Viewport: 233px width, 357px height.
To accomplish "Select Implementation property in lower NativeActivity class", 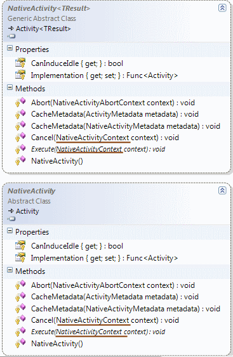I will coord(104,258).
